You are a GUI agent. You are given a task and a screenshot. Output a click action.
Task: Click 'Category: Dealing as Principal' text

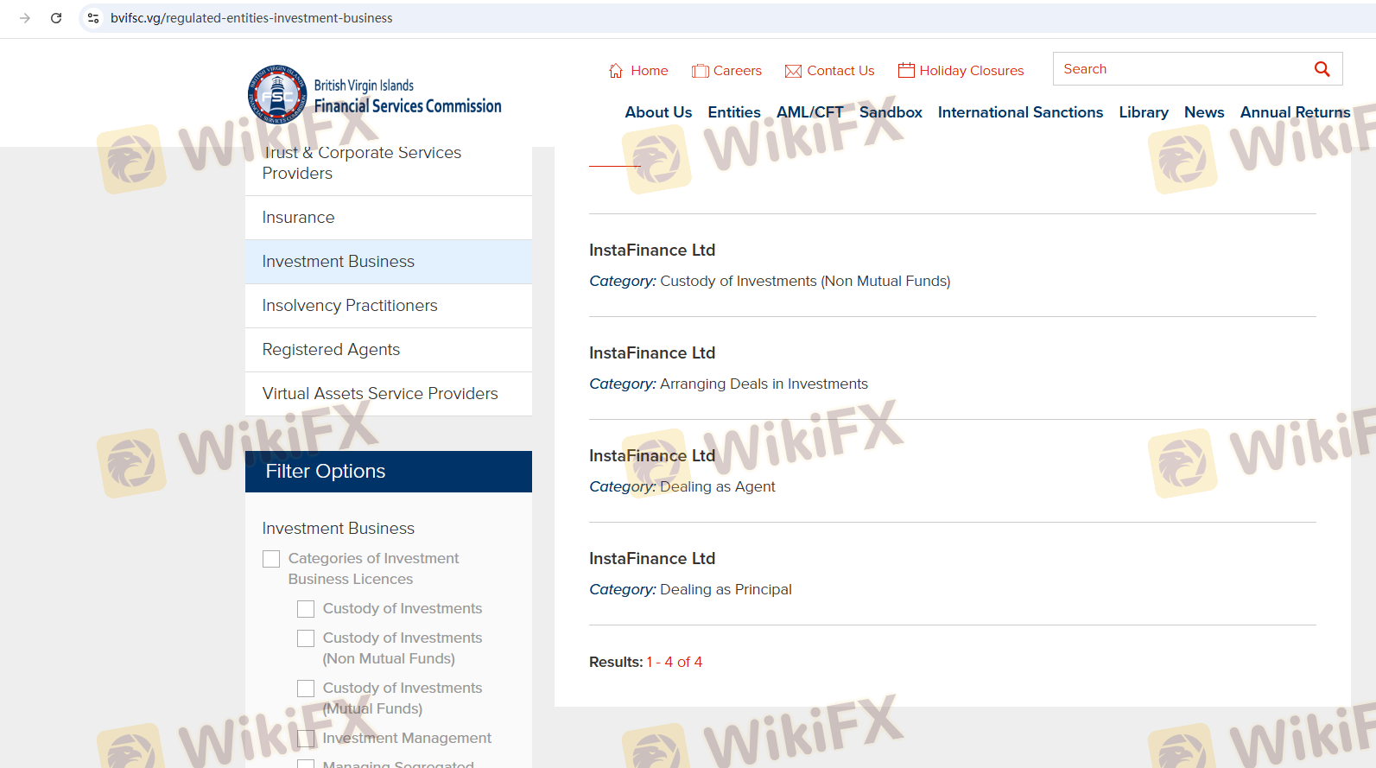(690, 590)
